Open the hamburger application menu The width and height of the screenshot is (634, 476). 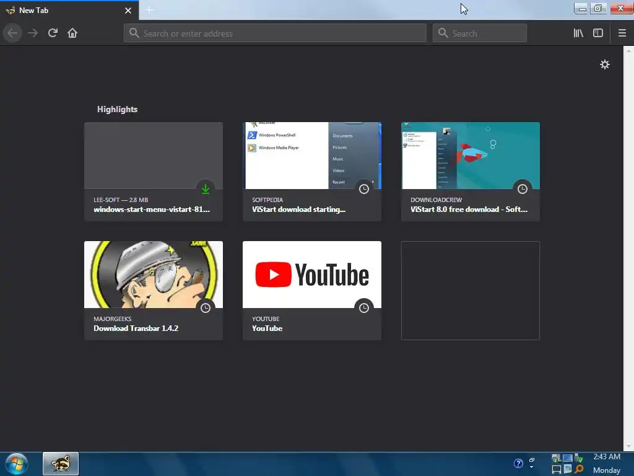tap(622, 33)
